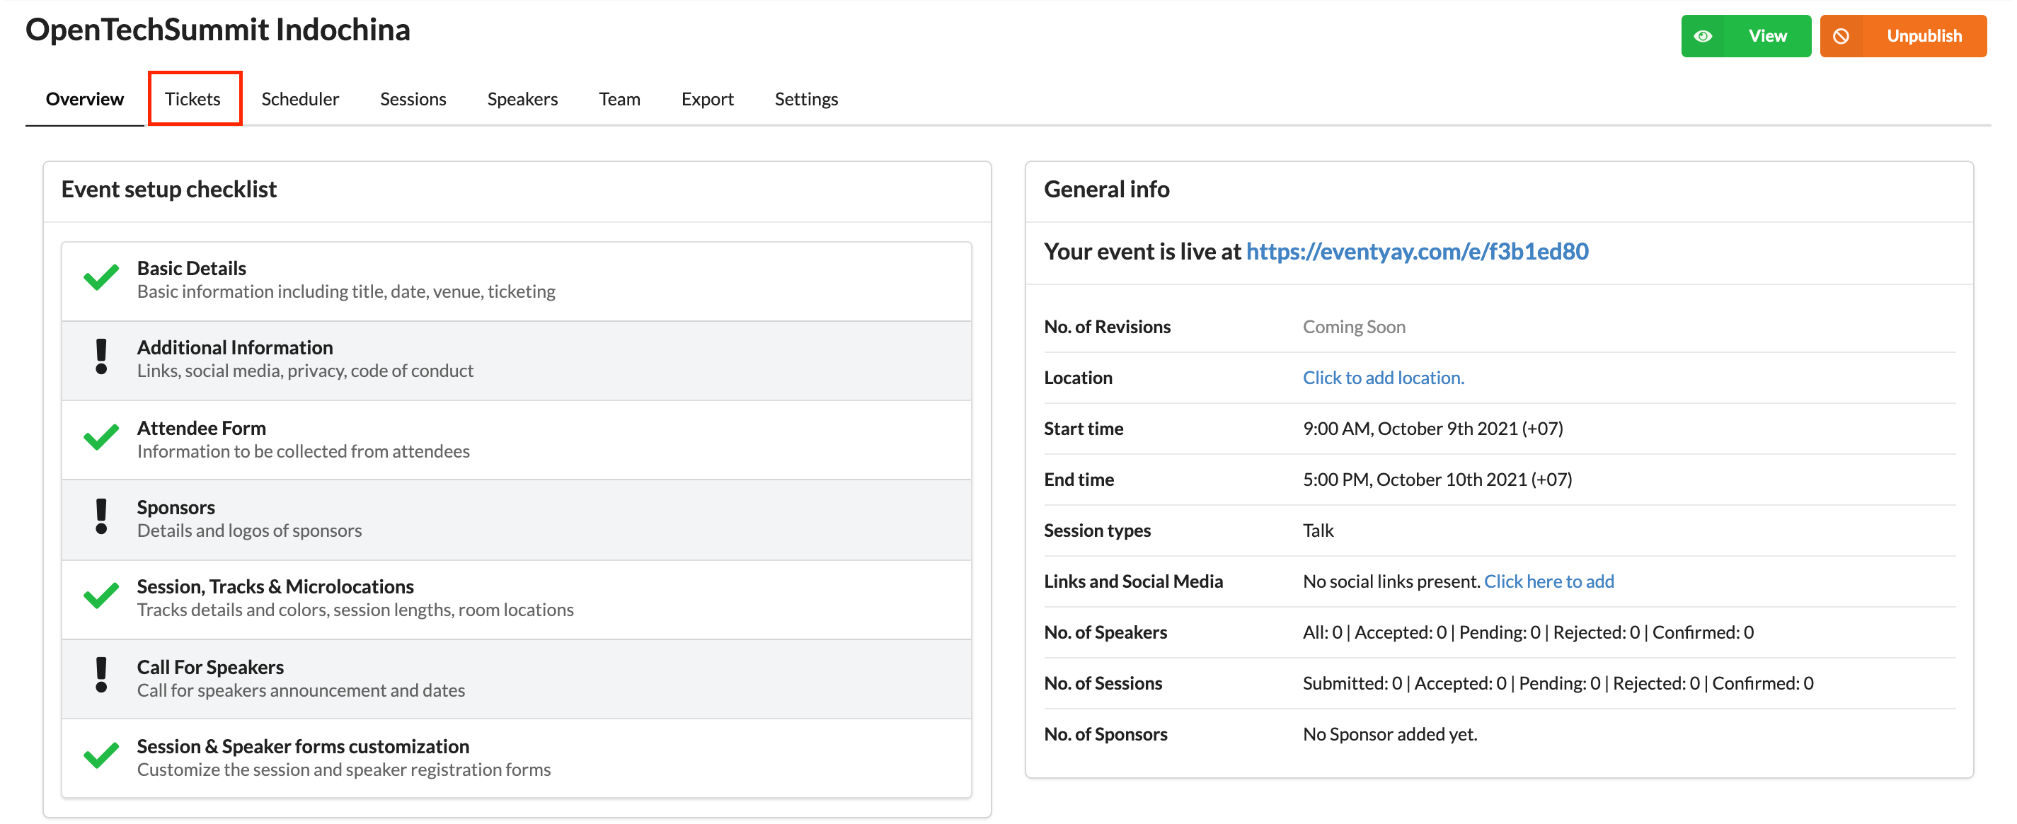Click 'Tracks details and colors, session lengths' description

point(355,610)
